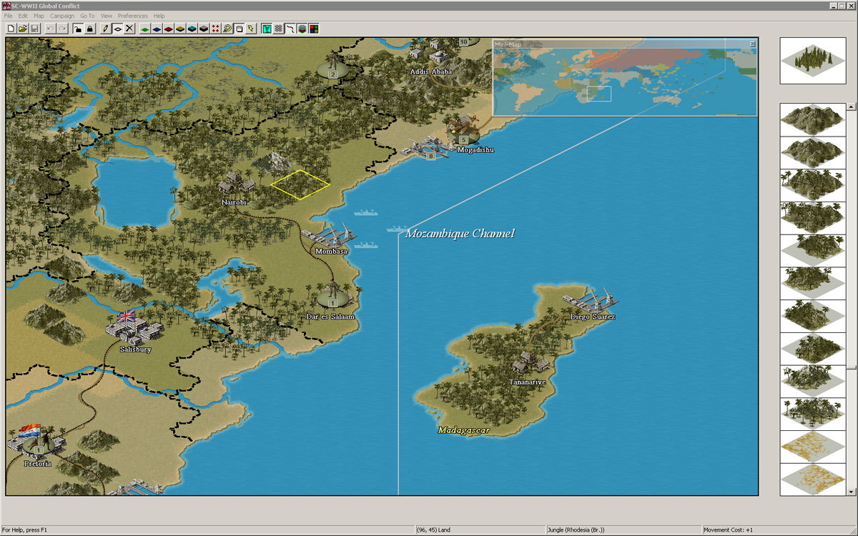This screenshot has height=536, width=858.
Task: Open the Preferences menu
Action: pos(133,16)
